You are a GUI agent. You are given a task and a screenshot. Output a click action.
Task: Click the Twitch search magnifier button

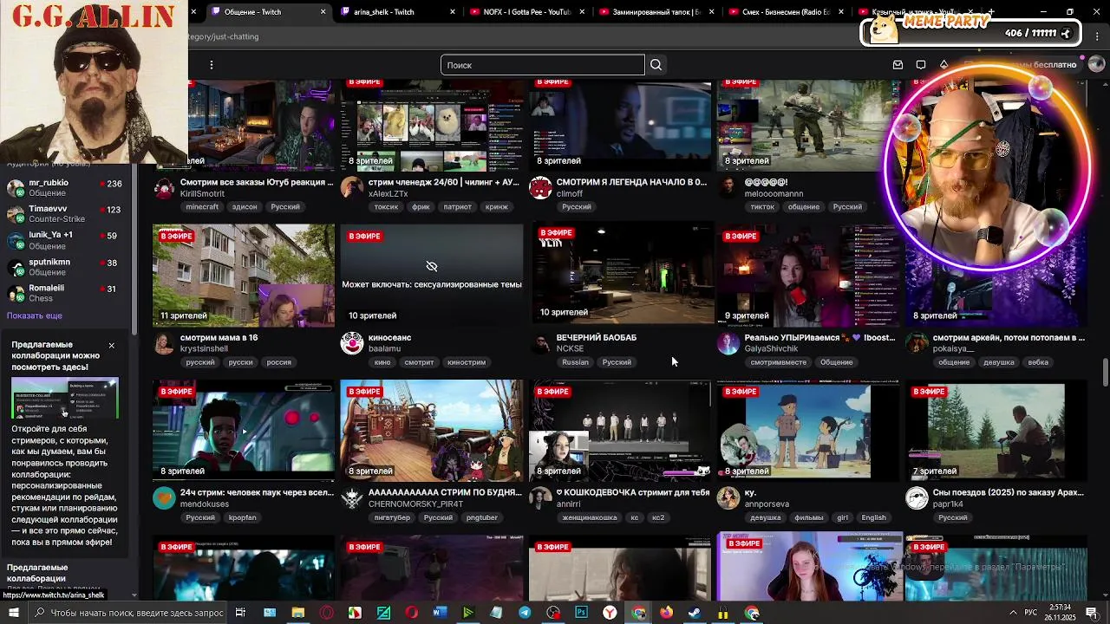click(x=656, y=65)
